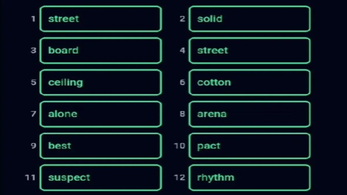Click the number 11 label beside "suspect"

30,177
